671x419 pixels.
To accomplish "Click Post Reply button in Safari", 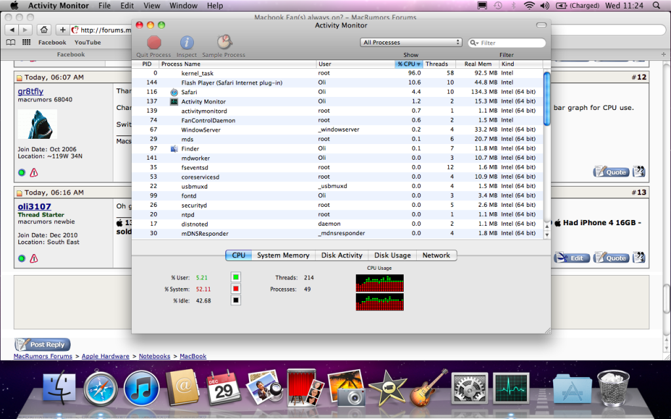I will [43, 344].
